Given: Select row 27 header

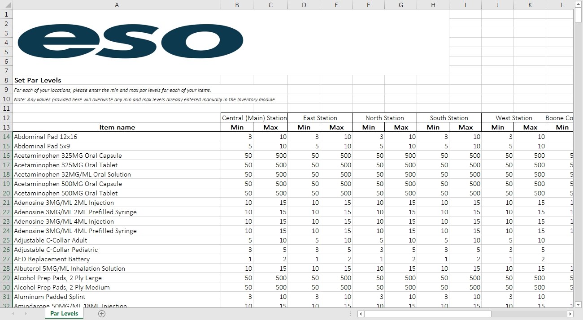Looking at the screenshot, I should (x=6, y=259).
